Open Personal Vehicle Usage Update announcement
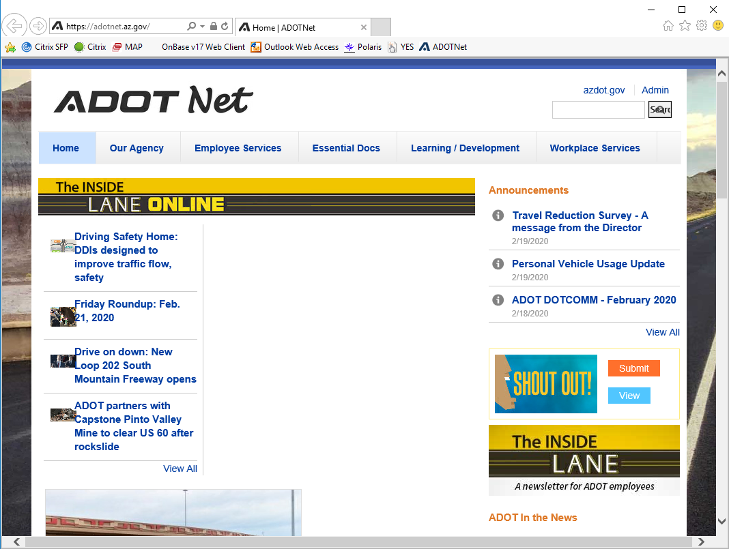 pyautogui.click(x=588, y=264)
